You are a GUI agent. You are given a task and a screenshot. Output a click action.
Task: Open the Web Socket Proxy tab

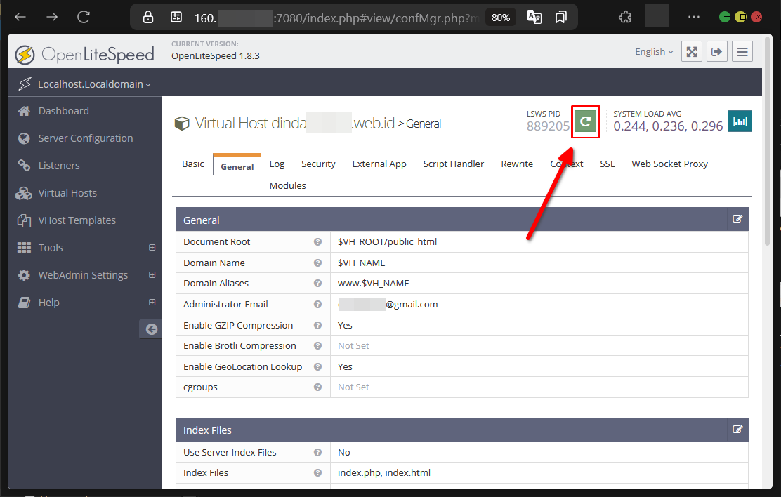click(x=669, y=164)
